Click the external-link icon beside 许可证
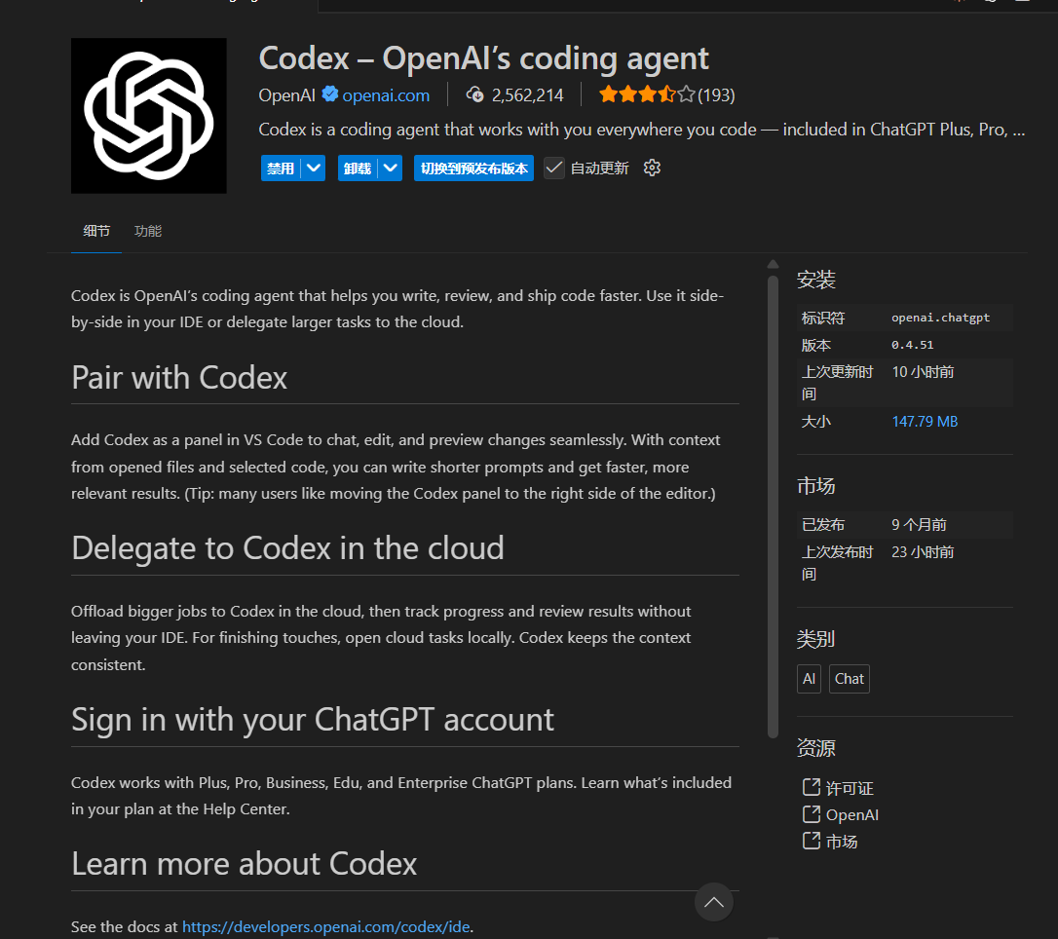The image size is (1058, 939). click(812, 787)
